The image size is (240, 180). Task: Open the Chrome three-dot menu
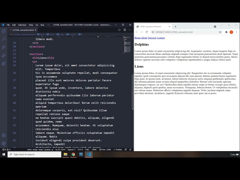click(x=236, y=32)
